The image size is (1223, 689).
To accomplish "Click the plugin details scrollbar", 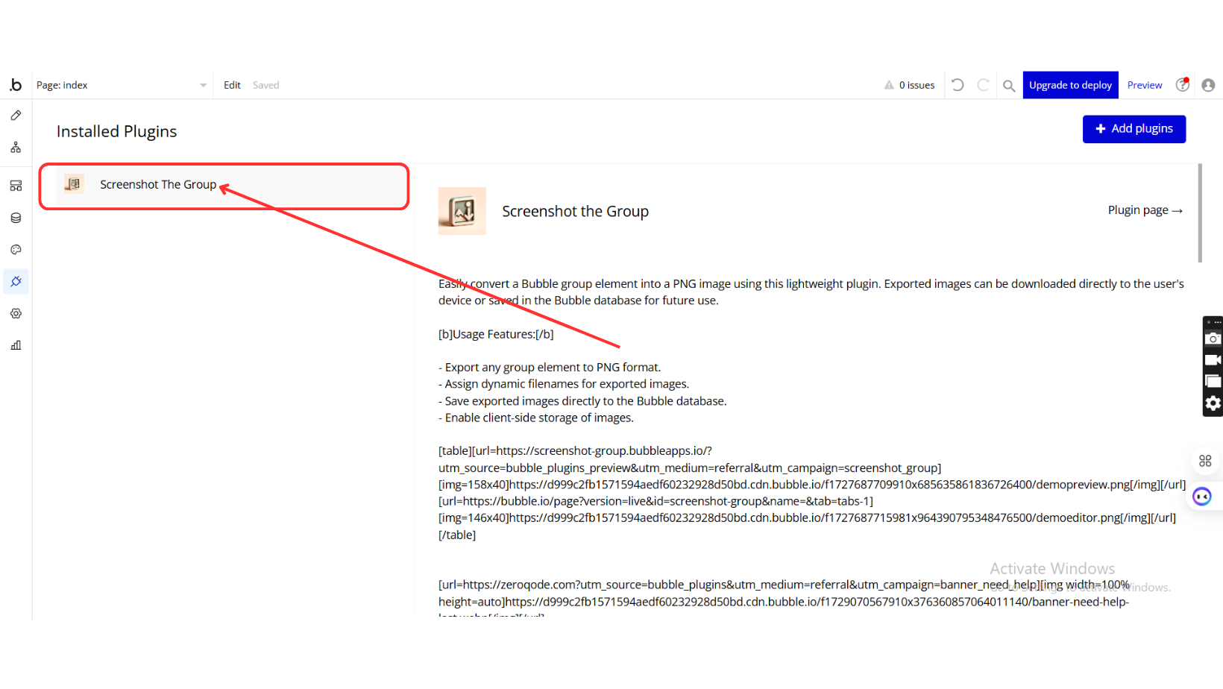I will (x=1200, y=213).
